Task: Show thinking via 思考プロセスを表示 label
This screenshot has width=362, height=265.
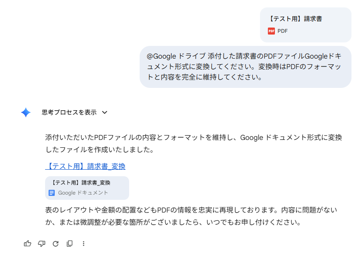Action: (x=69, y=112)
